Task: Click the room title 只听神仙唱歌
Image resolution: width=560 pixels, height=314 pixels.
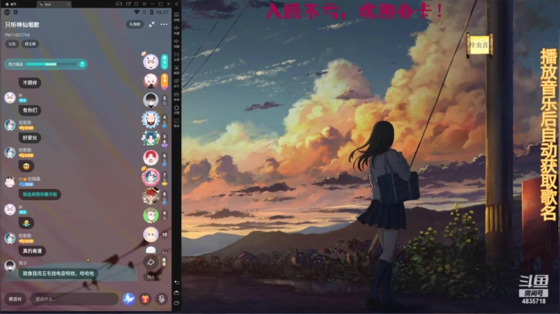Action: coord(22,25)
